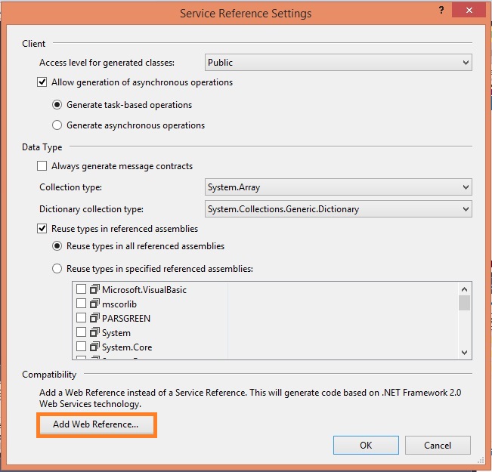Screen dimensions: 492x472
Task: Click the Add Web Reference button
Action: pos(95,424)
